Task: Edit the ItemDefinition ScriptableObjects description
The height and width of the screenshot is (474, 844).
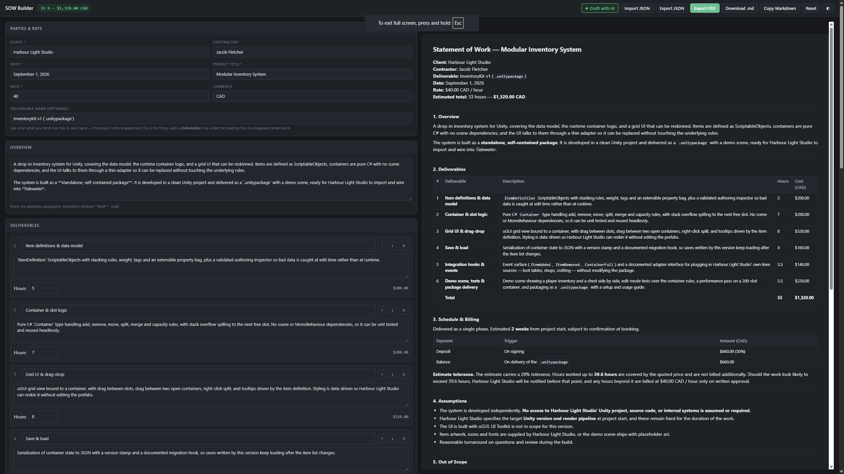Action: tap(211, 266)
